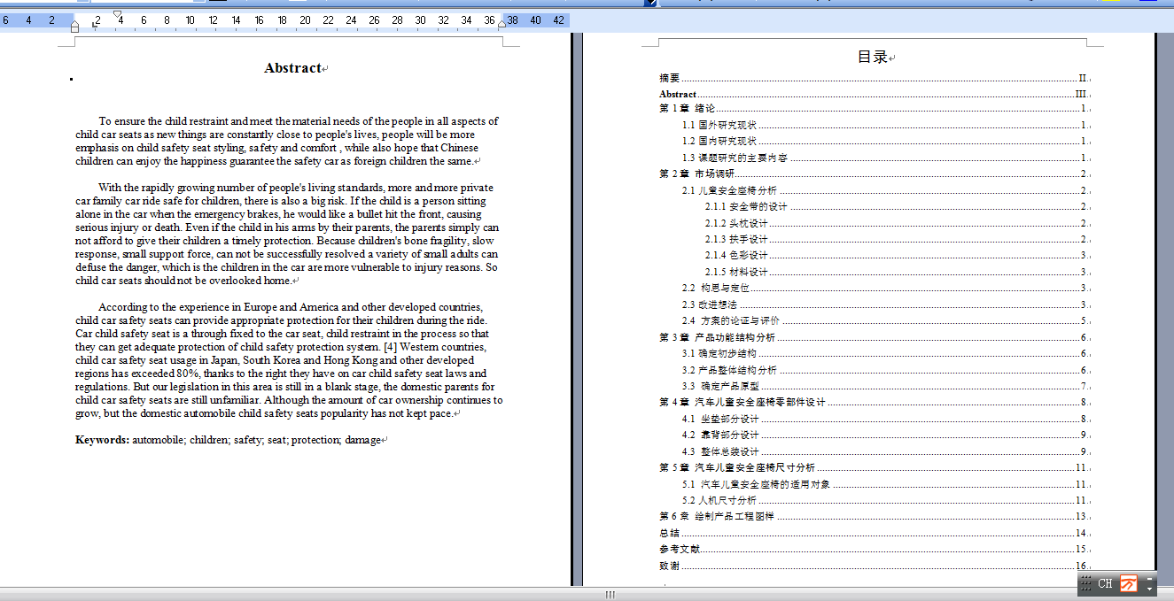The height and width of the screenshot is (601, 1174).
Task: Click the horizontal scrollbar grip at bottom
Action: (x=610, y=595)
